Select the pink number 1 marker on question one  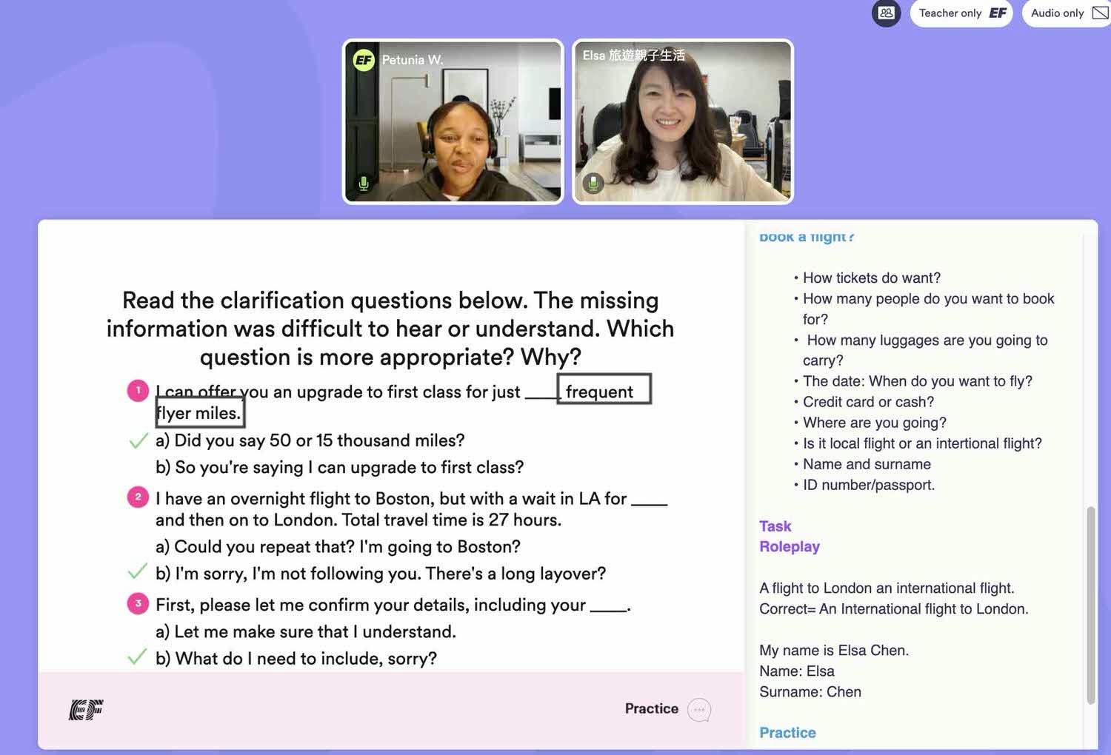pyautogui.click(x=138, y=390)
